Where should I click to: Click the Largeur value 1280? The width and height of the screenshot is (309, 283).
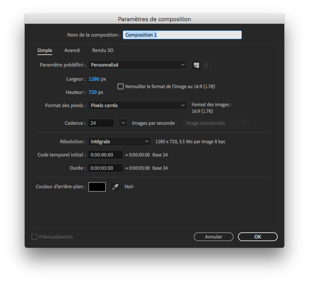pyautogui.click(x=94, y=79)
